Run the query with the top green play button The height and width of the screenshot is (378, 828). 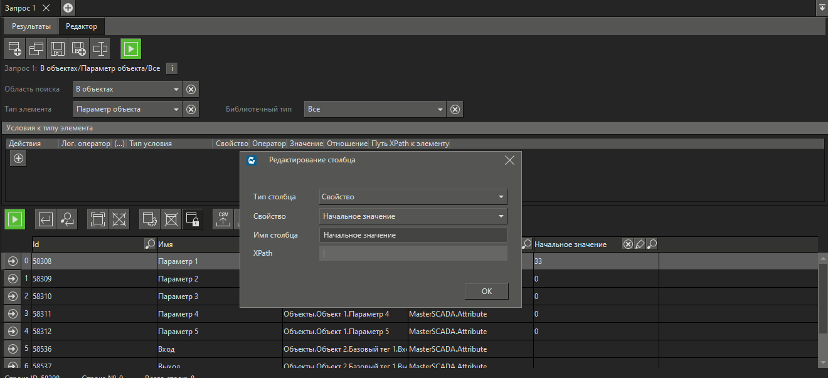(131, 48)
